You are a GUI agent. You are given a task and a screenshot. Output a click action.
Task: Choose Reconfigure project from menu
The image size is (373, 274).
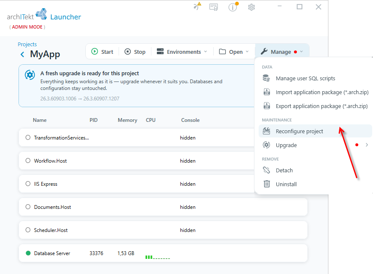coord(315,131)
